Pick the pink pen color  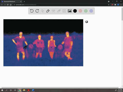tap(80, 11)
